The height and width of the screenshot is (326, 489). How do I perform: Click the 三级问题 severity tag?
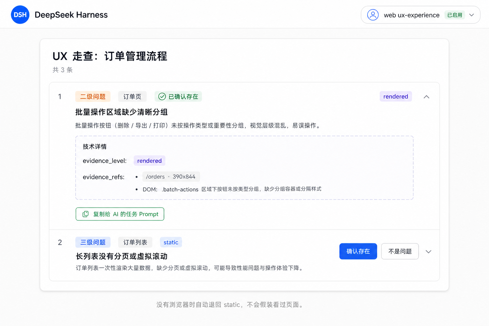click(x=93, y=242)
